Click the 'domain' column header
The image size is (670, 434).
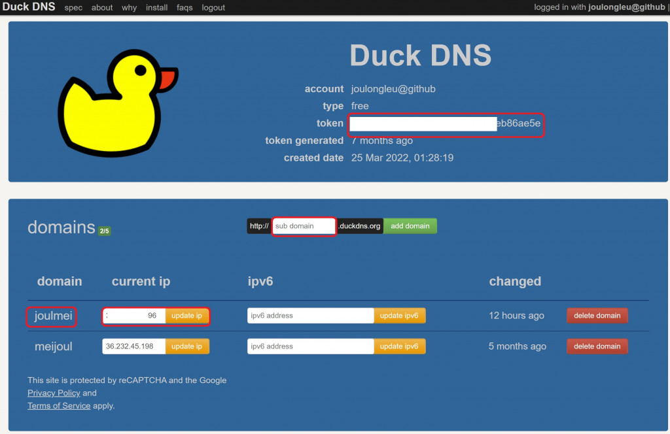click(x=60, y=281)
